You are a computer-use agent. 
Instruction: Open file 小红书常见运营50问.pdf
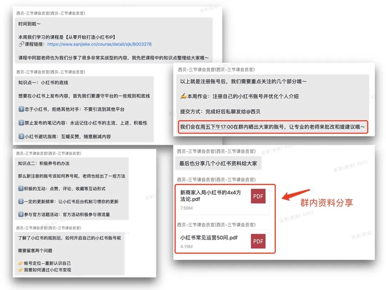coord(223,241)
